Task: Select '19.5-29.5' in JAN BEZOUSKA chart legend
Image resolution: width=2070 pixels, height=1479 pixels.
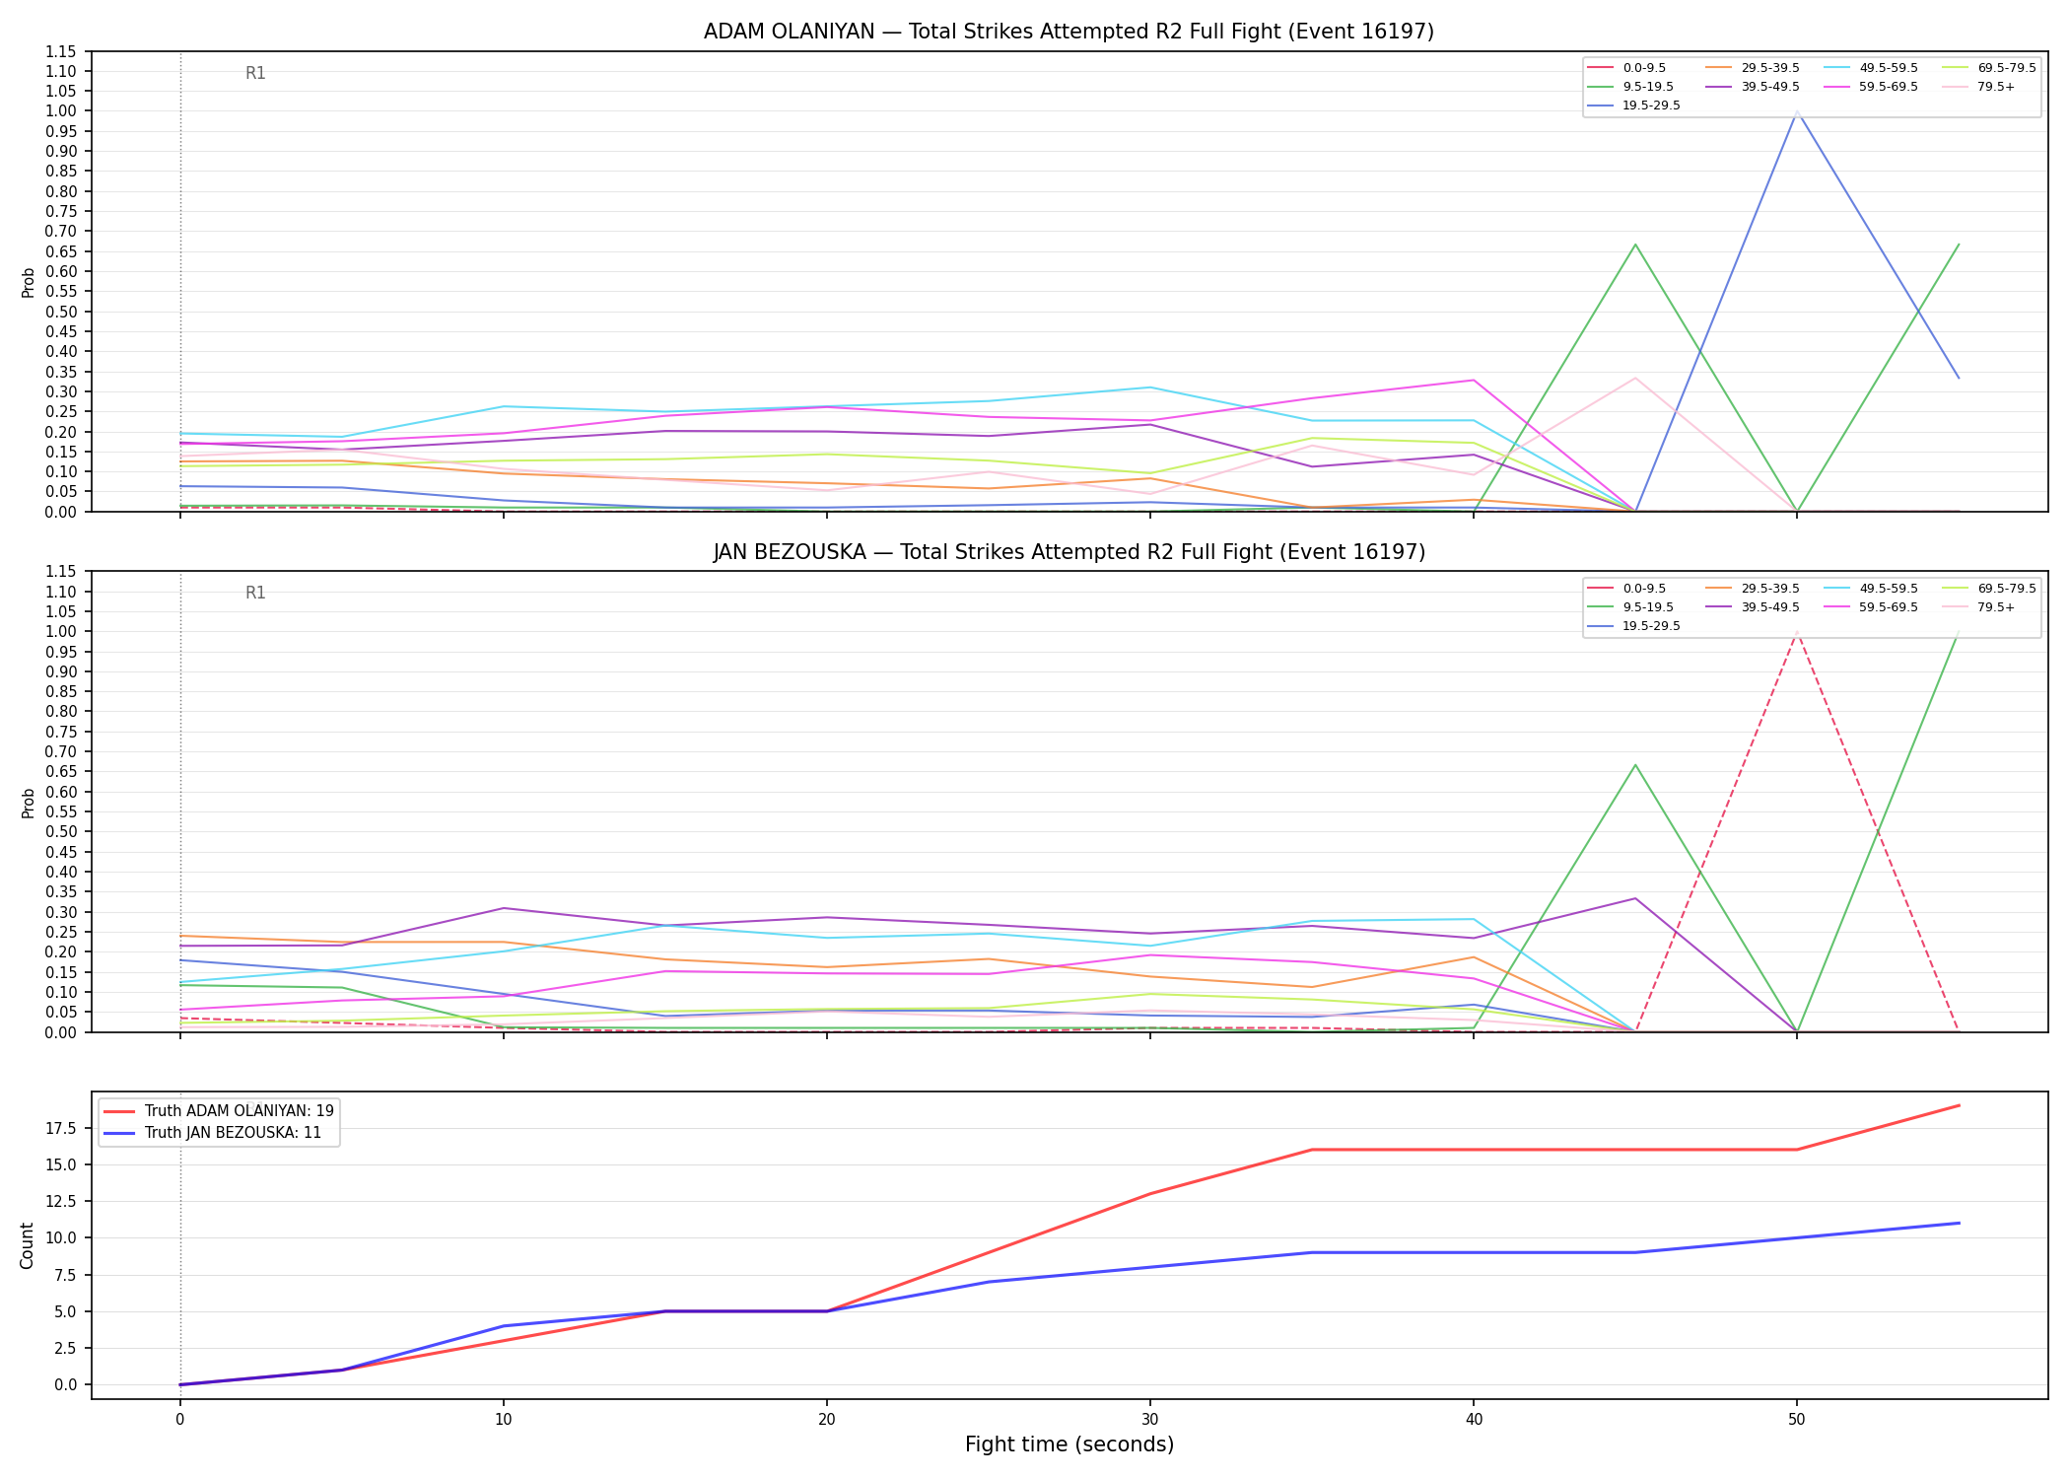Action: point(1634,626)
